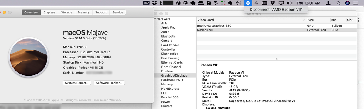Select PCI in the Hardware list
Viewport: 364px width, 109px height.
(x=164, y=93)
